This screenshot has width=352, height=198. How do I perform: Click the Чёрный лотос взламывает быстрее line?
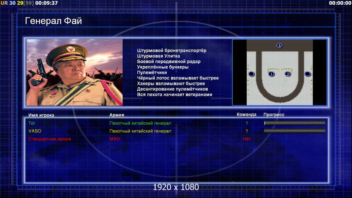point(178,78)
